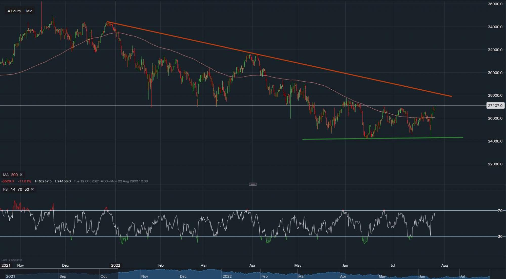The width and height of the screenshot is (506, 279).
Task: Click the MA indicator label
Action: [6, 174]
